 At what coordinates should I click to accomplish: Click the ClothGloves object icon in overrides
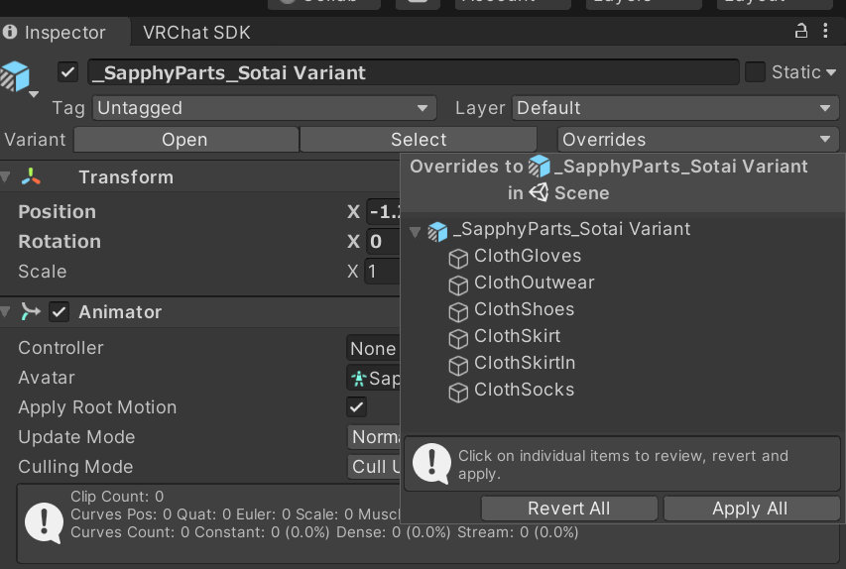click(458, 258)
